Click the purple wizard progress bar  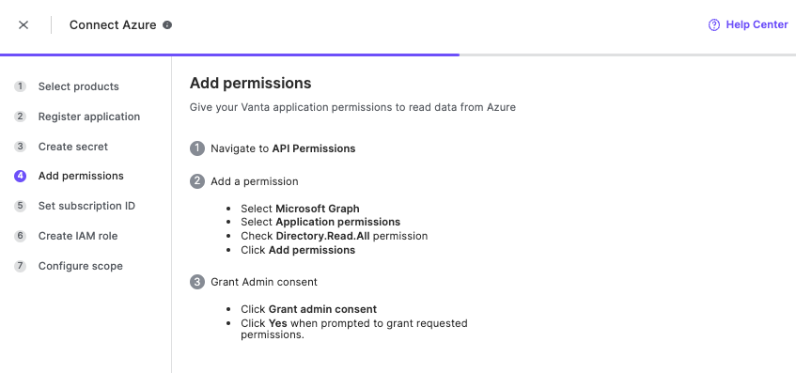pos(229,54)
